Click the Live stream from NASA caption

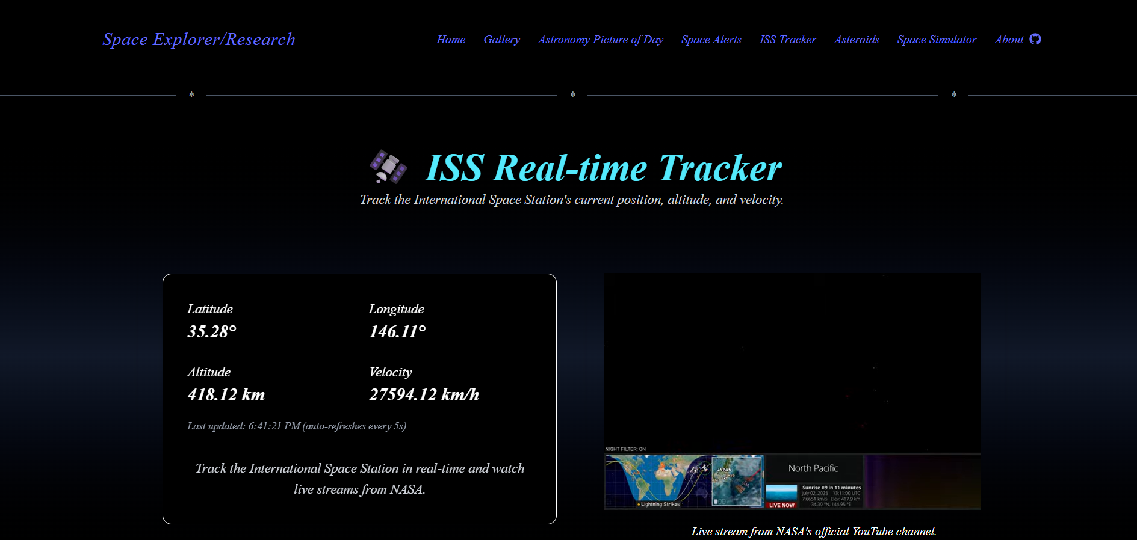(x=814, y=532)
